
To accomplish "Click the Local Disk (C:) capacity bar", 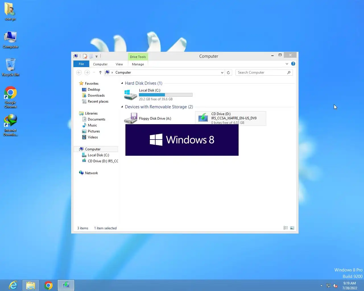I will click(166, 95).
